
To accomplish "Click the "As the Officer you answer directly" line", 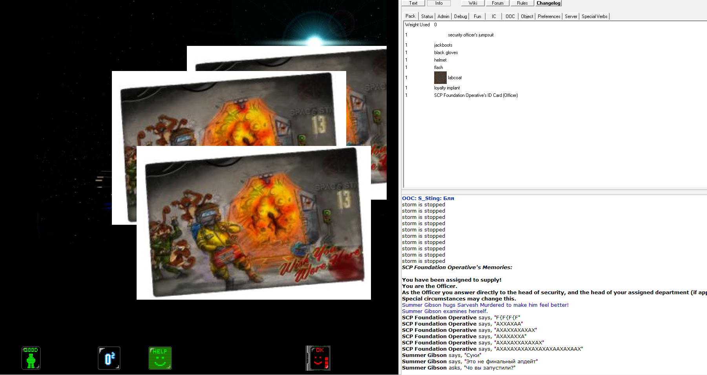I will (554, 293).
